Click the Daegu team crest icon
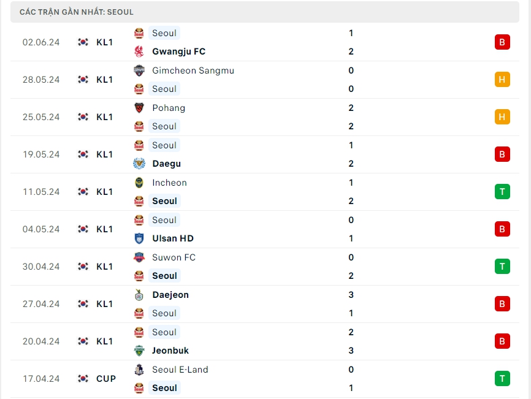 coord(139,164)
